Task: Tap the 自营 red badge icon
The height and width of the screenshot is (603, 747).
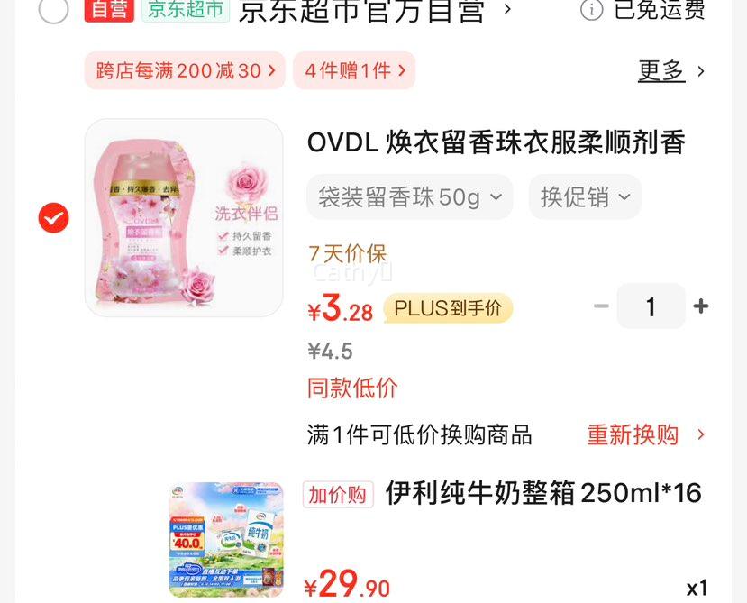Action: point(109,10)
